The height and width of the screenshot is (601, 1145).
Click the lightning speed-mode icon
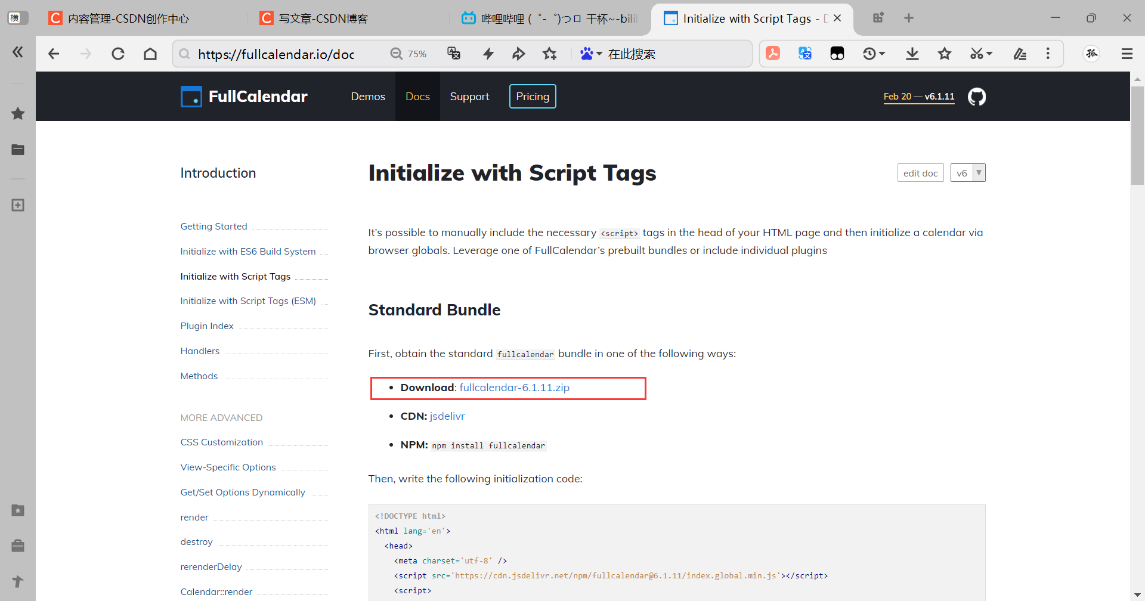(488, 54)
